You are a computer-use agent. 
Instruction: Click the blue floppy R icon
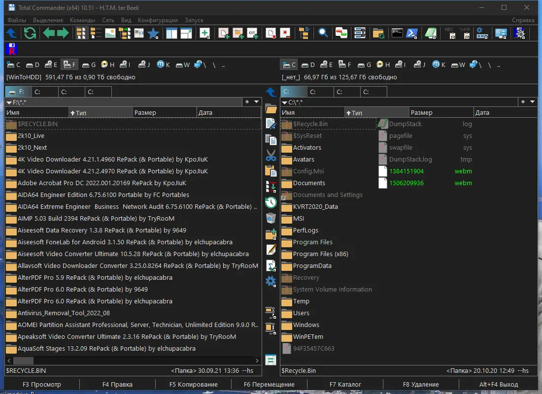(12, 49)
